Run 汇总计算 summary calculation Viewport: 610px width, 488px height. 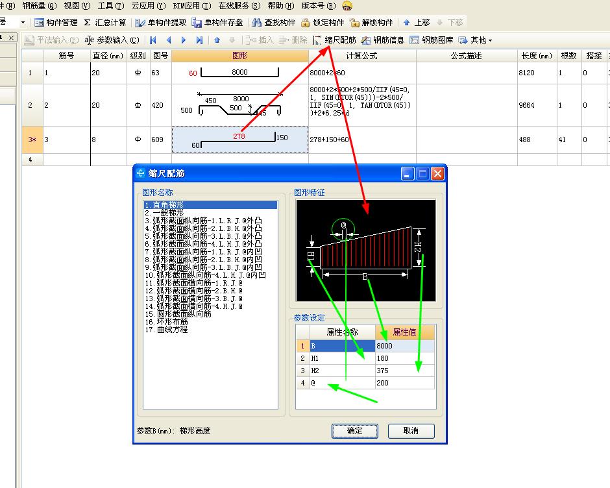tap(105, 23)
